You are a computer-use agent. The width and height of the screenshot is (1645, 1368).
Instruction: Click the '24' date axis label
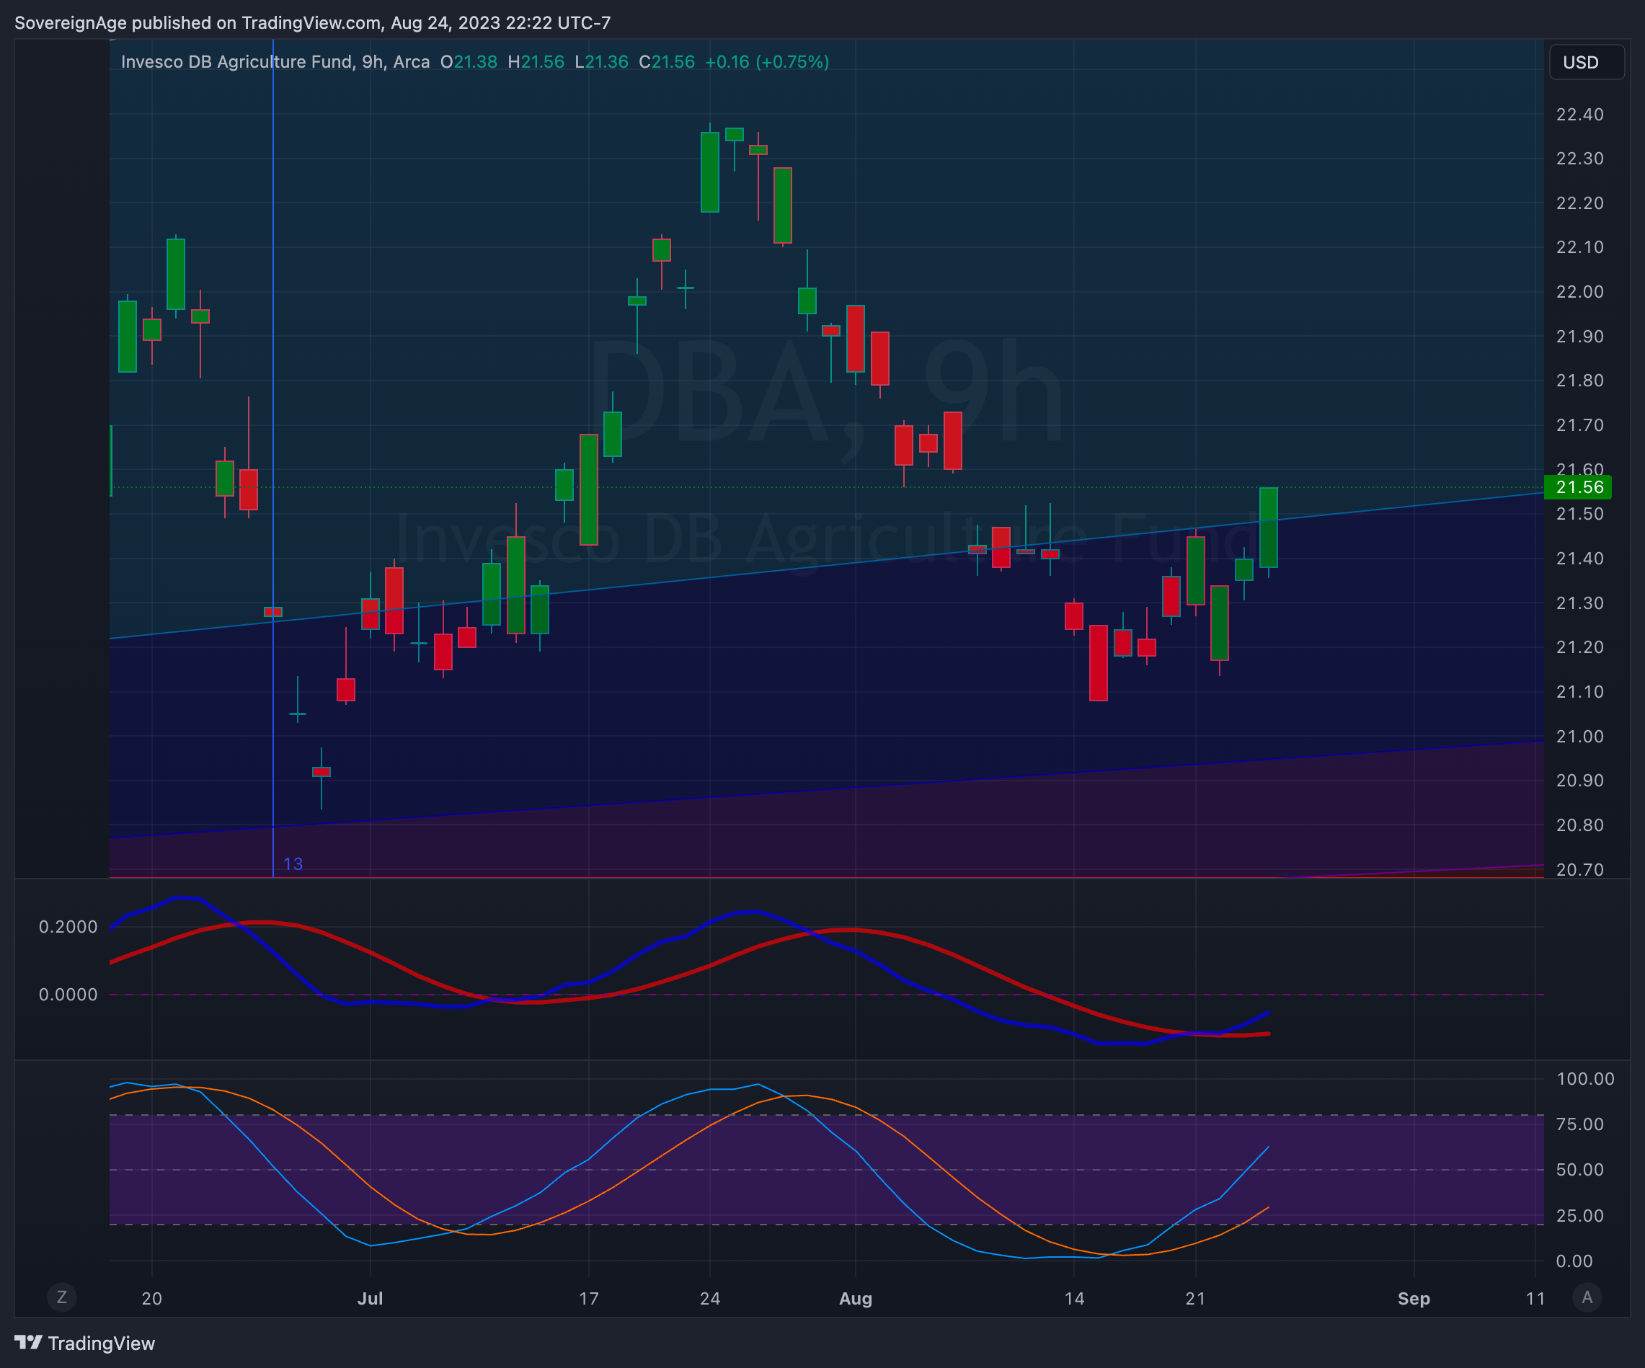(x=710, y=1298)
